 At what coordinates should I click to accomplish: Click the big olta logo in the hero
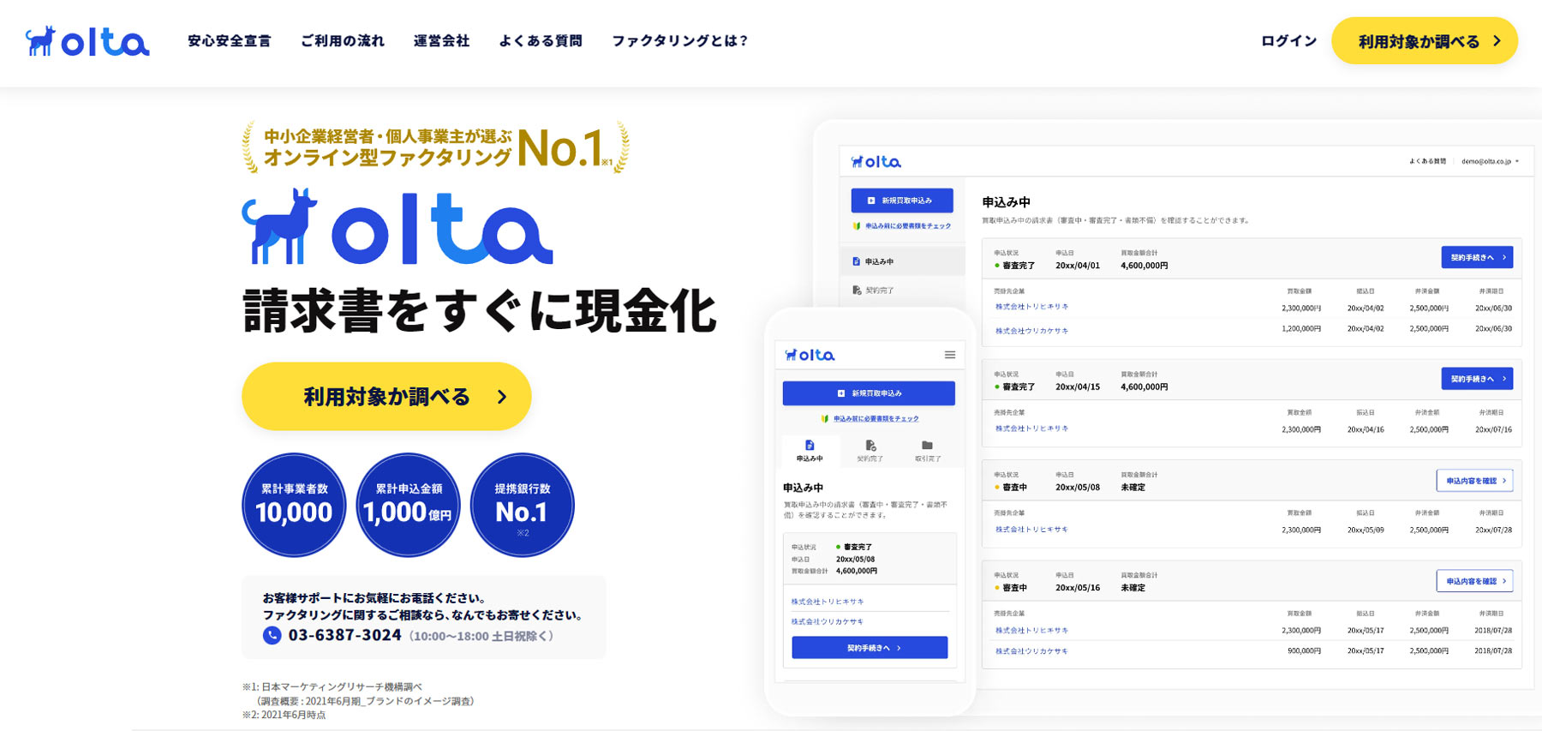pos(397,227)
